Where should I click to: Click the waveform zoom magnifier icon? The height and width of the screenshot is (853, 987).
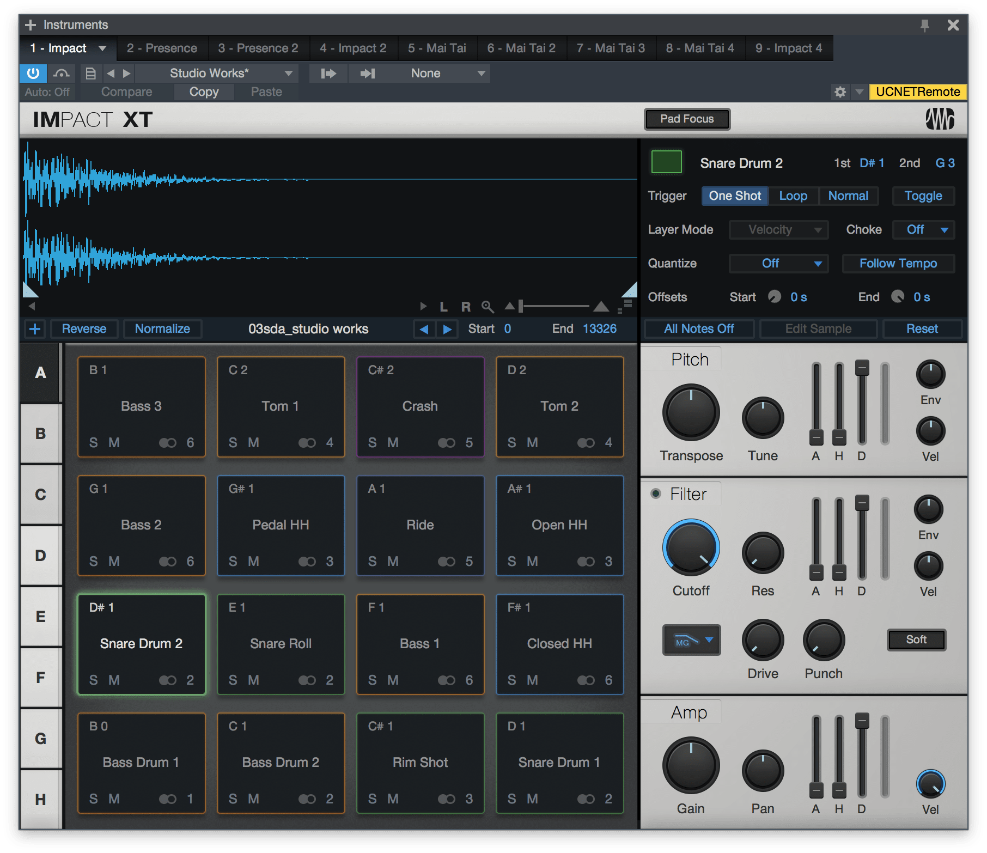click(488, 307)
